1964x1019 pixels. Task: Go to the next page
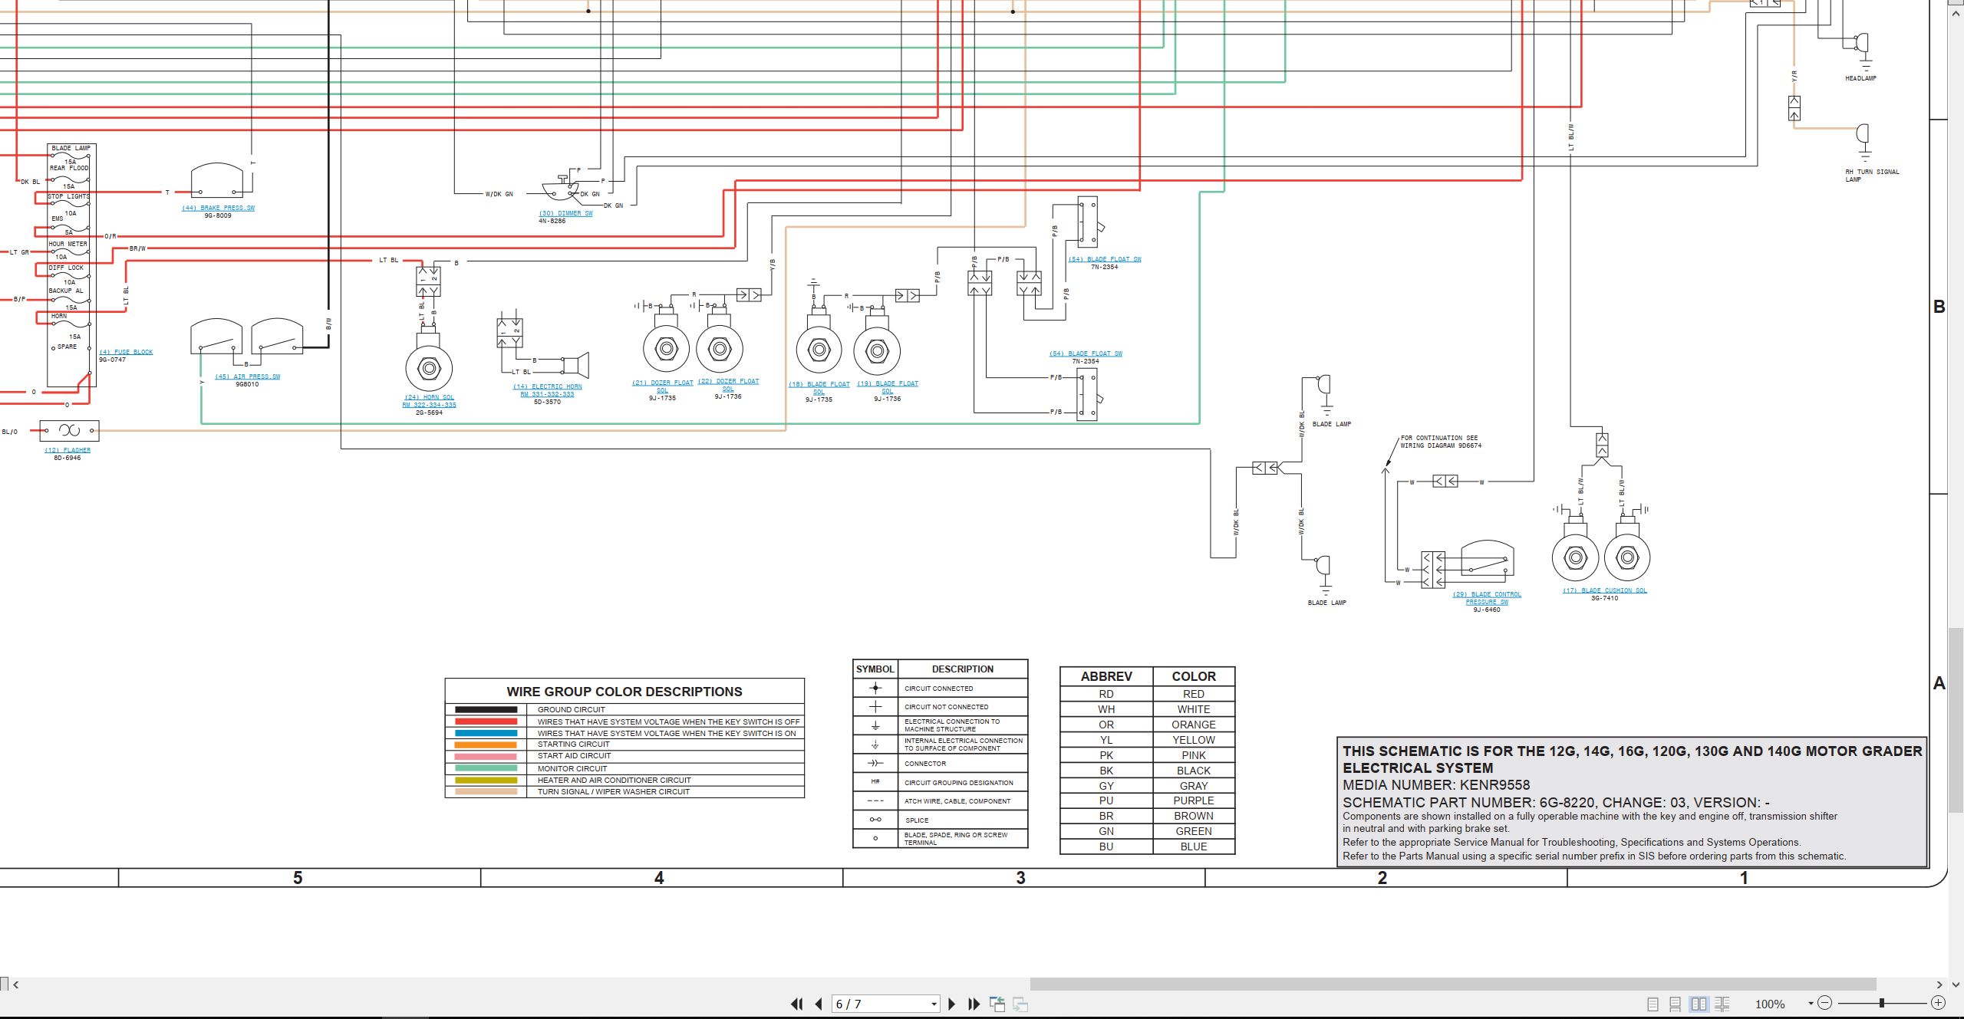(952, 1004)
